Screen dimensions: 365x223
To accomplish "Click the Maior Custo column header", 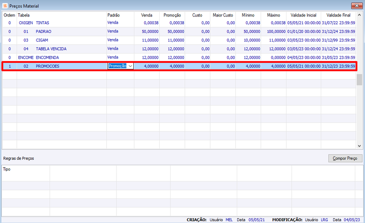I will pyautogui.click(x=223, y=15).
